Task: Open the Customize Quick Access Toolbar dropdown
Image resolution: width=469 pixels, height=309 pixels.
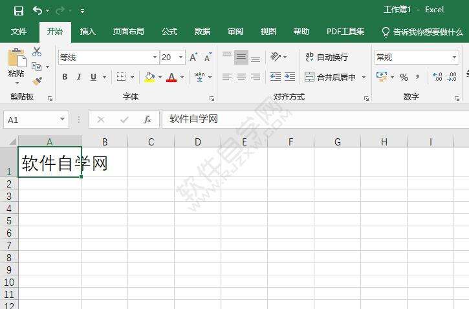Action: tap(82, 12)
